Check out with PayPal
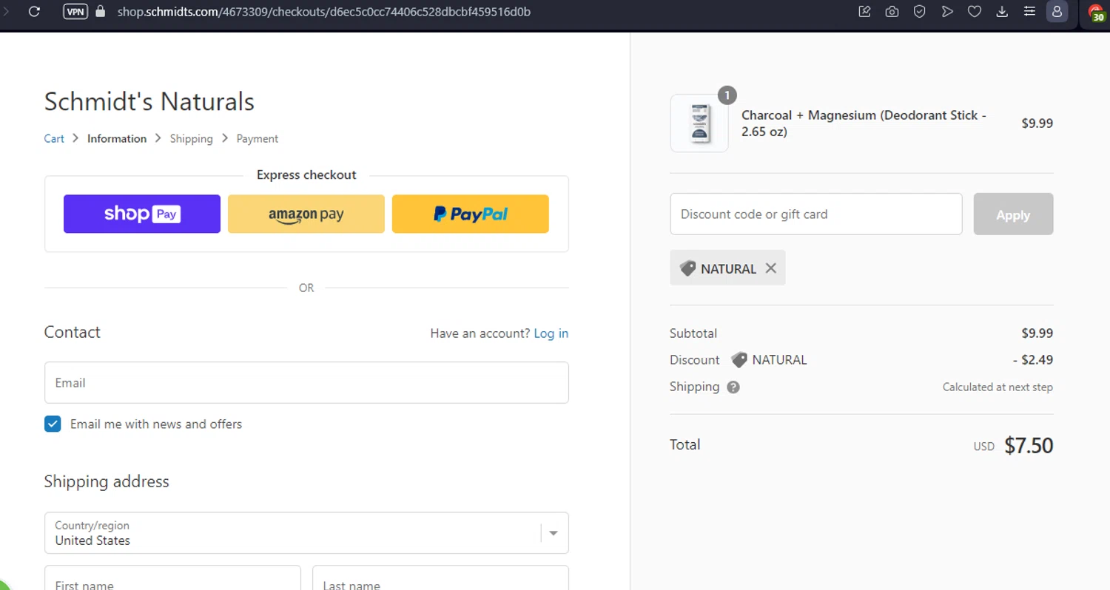 471,214
